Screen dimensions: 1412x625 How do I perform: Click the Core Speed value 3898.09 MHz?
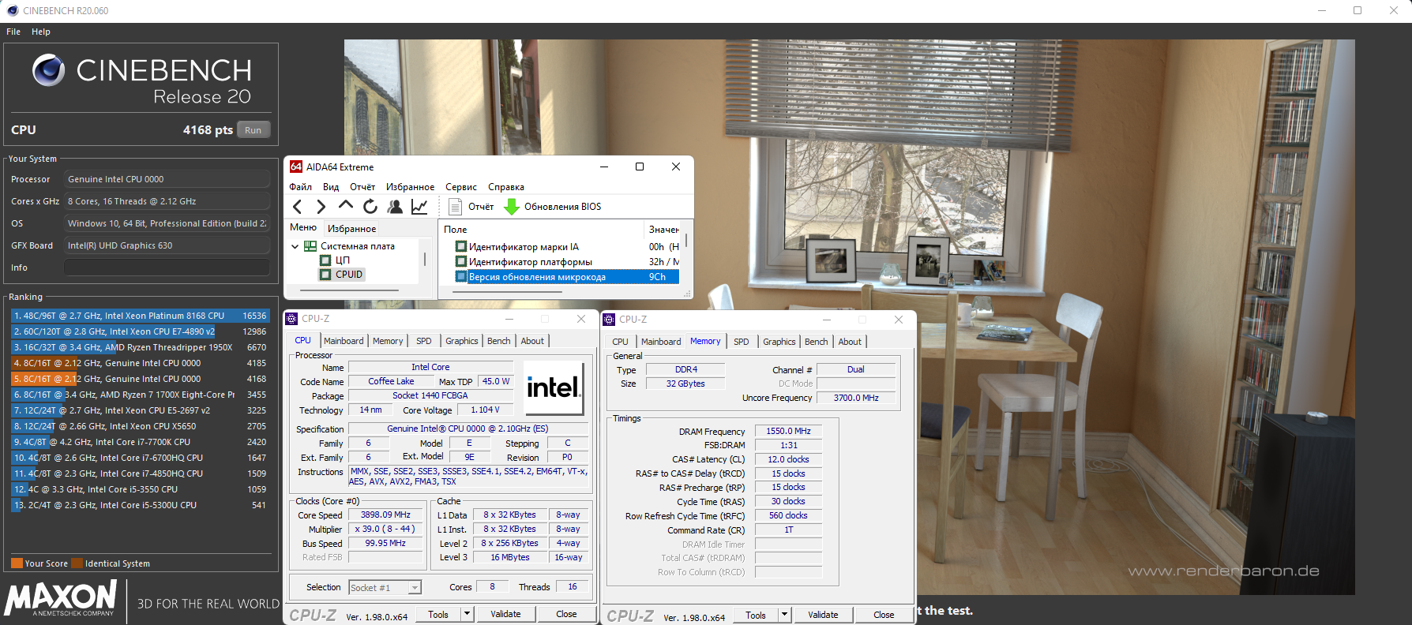coord(385,515)
